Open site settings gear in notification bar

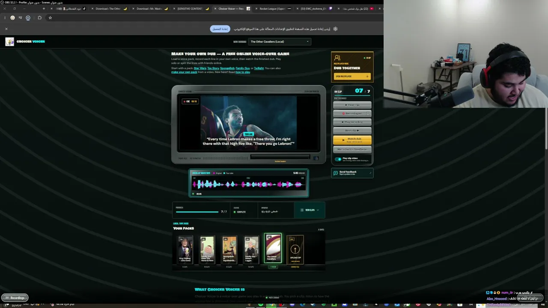coord(335,29)
